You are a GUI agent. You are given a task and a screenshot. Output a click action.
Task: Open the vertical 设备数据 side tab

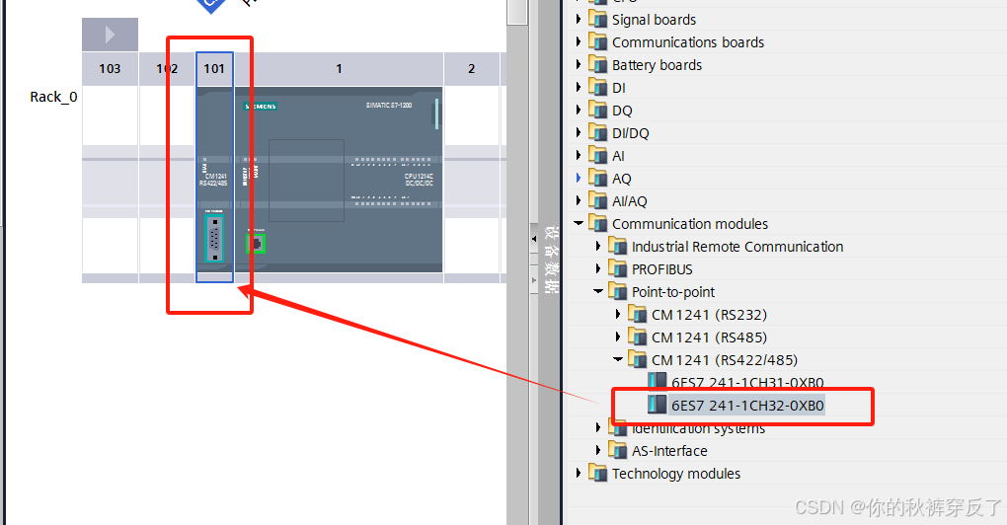[550, 260]
